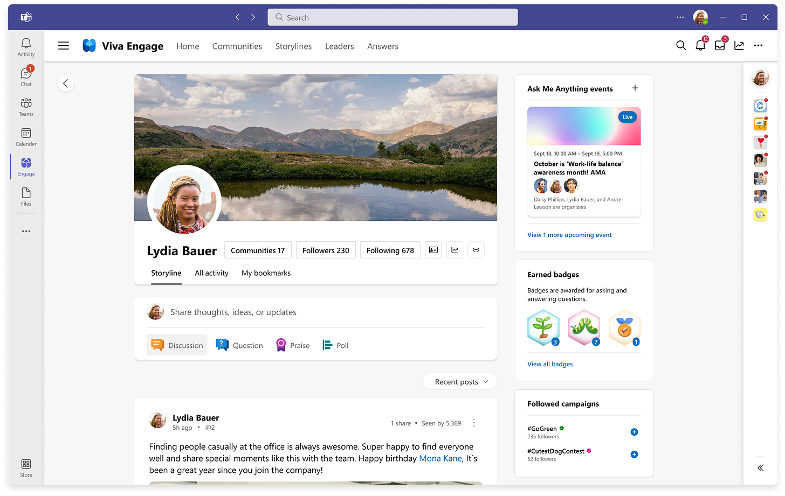Select the All activity tab

coord(211,273)
